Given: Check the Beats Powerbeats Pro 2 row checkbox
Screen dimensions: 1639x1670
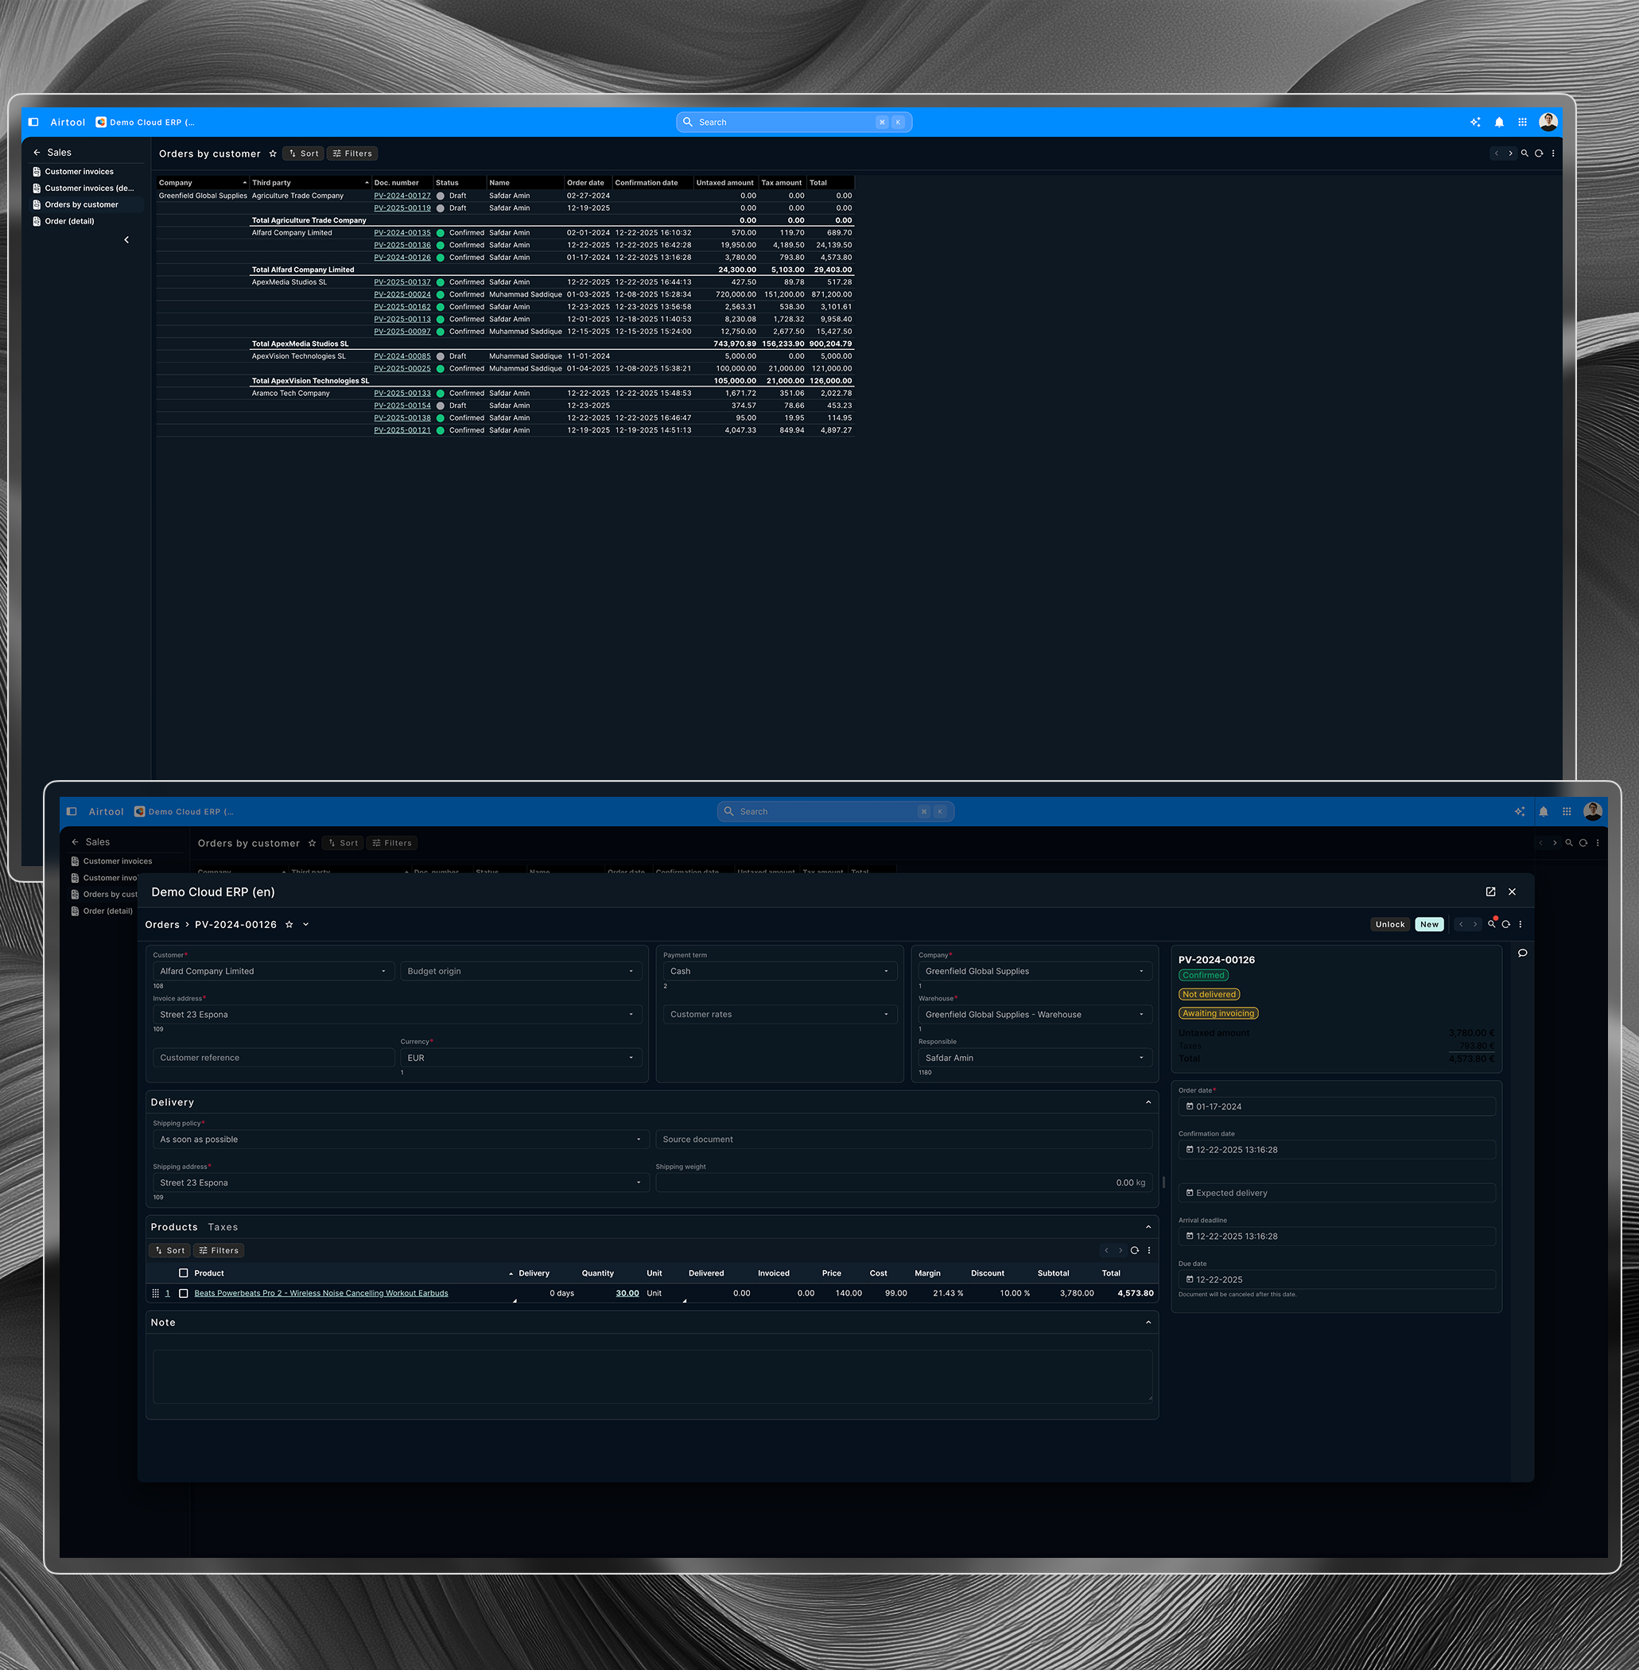Looking at the screenshot, I should pyautogui.click(x=184, y=1293).
